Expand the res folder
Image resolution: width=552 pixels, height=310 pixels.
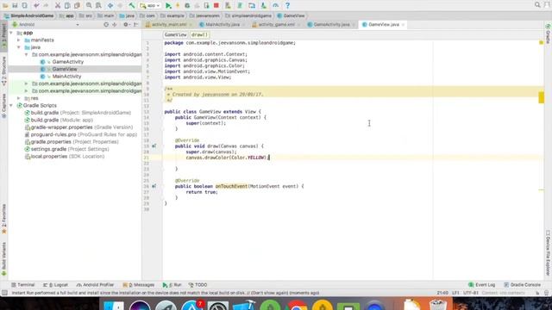tap(19, 98)
